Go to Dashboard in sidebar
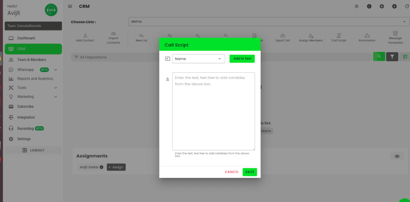Image resolution: width=410 pixels, height=202 pixels. point(26,38)
